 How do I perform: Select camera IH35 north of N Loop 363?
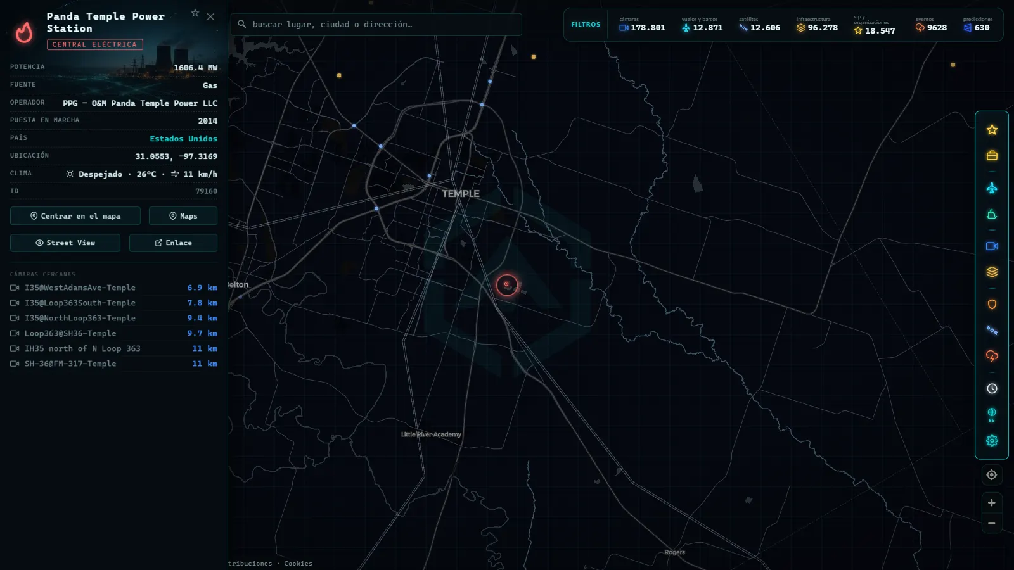click(x=113, y=348)
